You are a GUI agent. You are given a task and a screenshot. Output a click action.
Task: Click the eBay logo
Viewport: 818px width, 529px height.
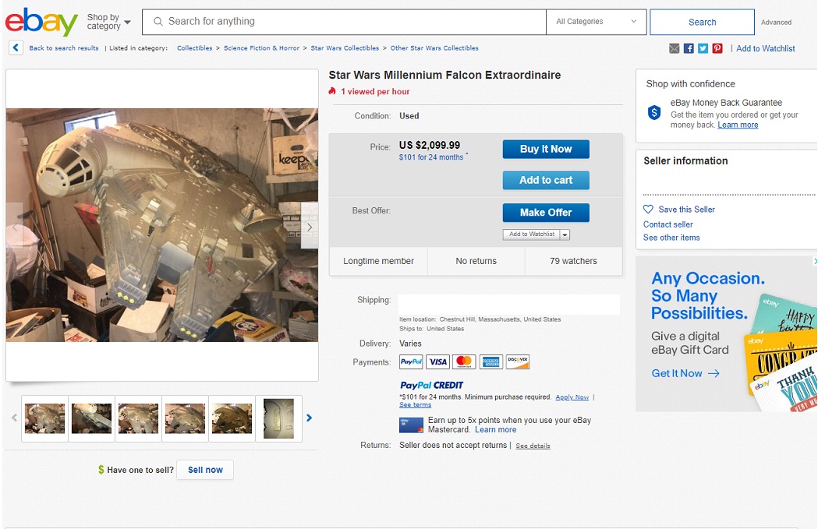click(x=42, y=22)
